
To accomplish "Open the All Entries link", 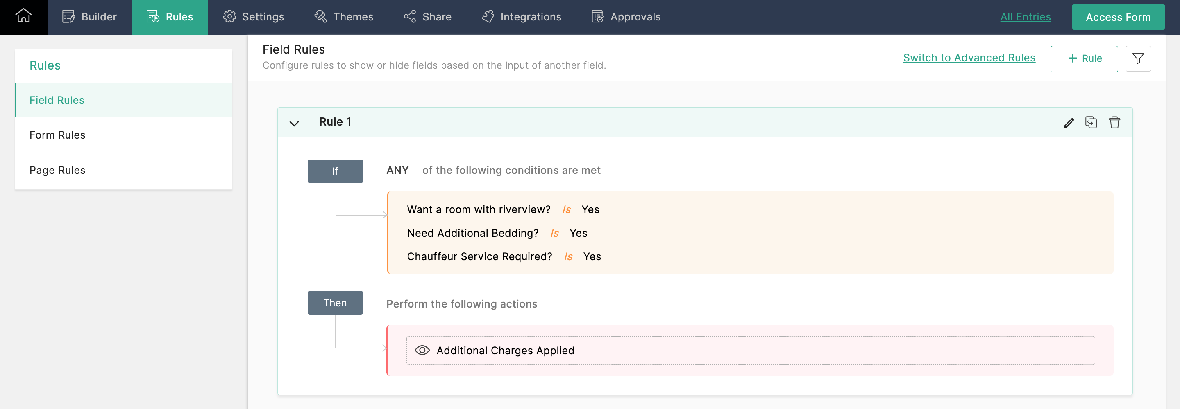I will coord(1025,17).
